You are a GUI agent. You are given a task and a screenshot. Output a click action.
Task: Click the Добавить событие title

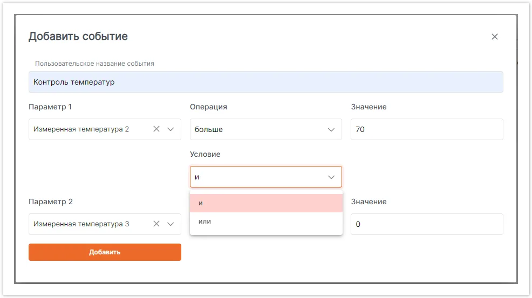point(78,36)
